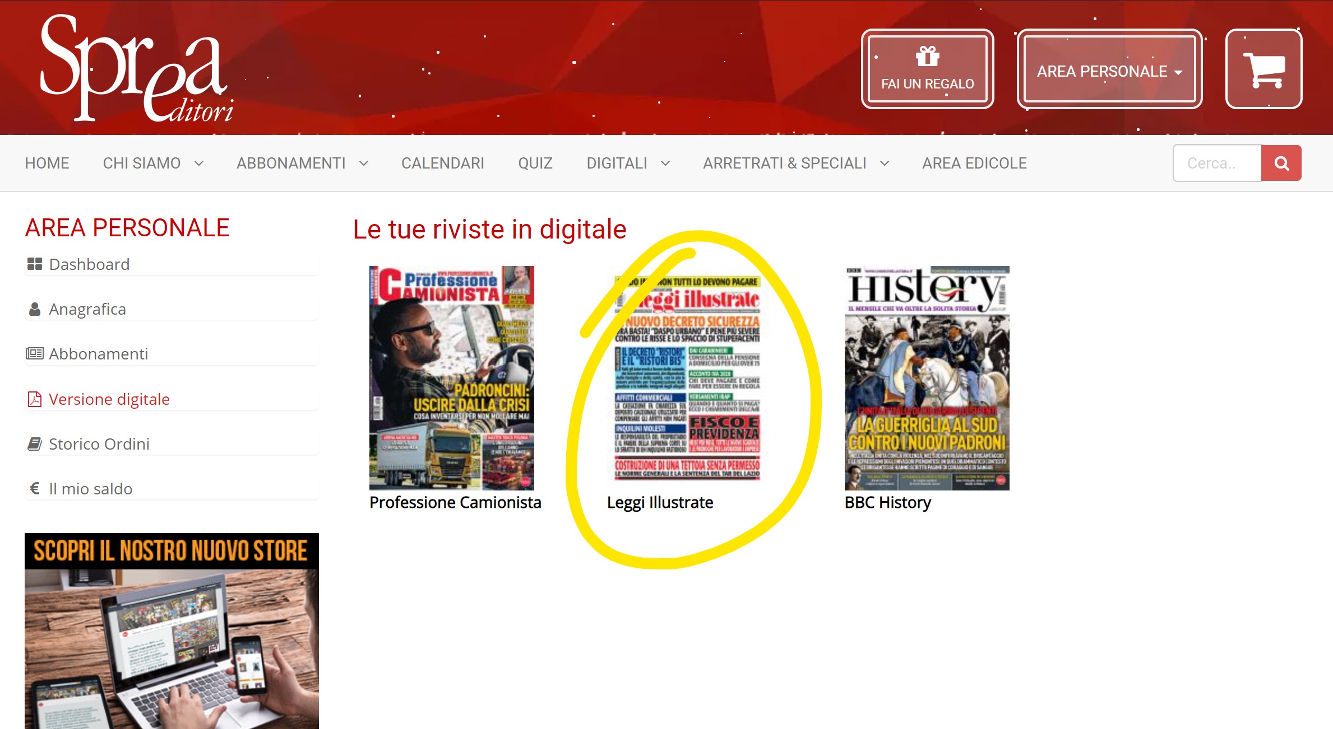The width and height of the screenshot is (1333, 729).
Task: Expand the Area Personale dropdown button
Action: [x=1109, y=69]
